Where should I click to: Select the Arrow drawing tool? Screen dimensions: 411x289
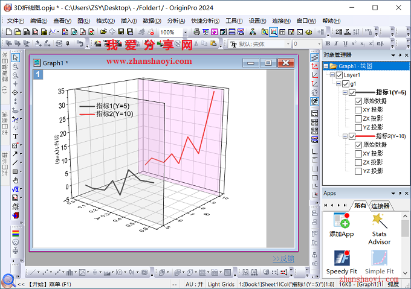tap(15, 154)
